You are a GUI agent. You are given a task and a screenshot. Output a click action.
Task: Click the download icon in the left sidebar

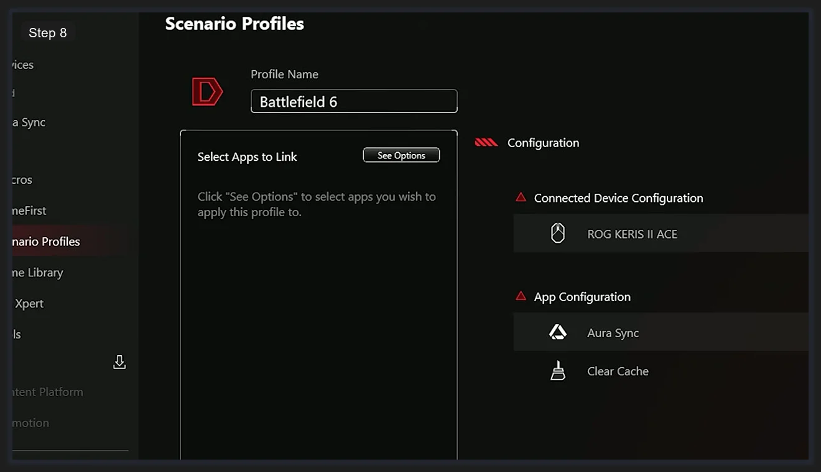120,362
